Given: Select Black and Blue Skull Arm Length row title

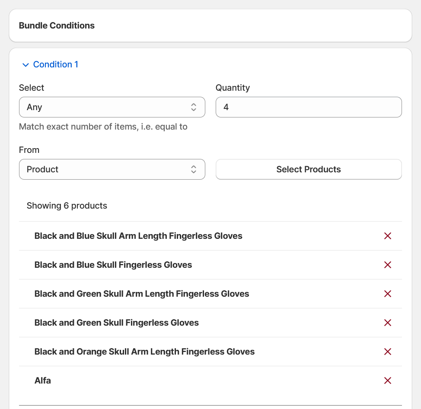Looking at the screenshot, I should click(x=138, y=236).
